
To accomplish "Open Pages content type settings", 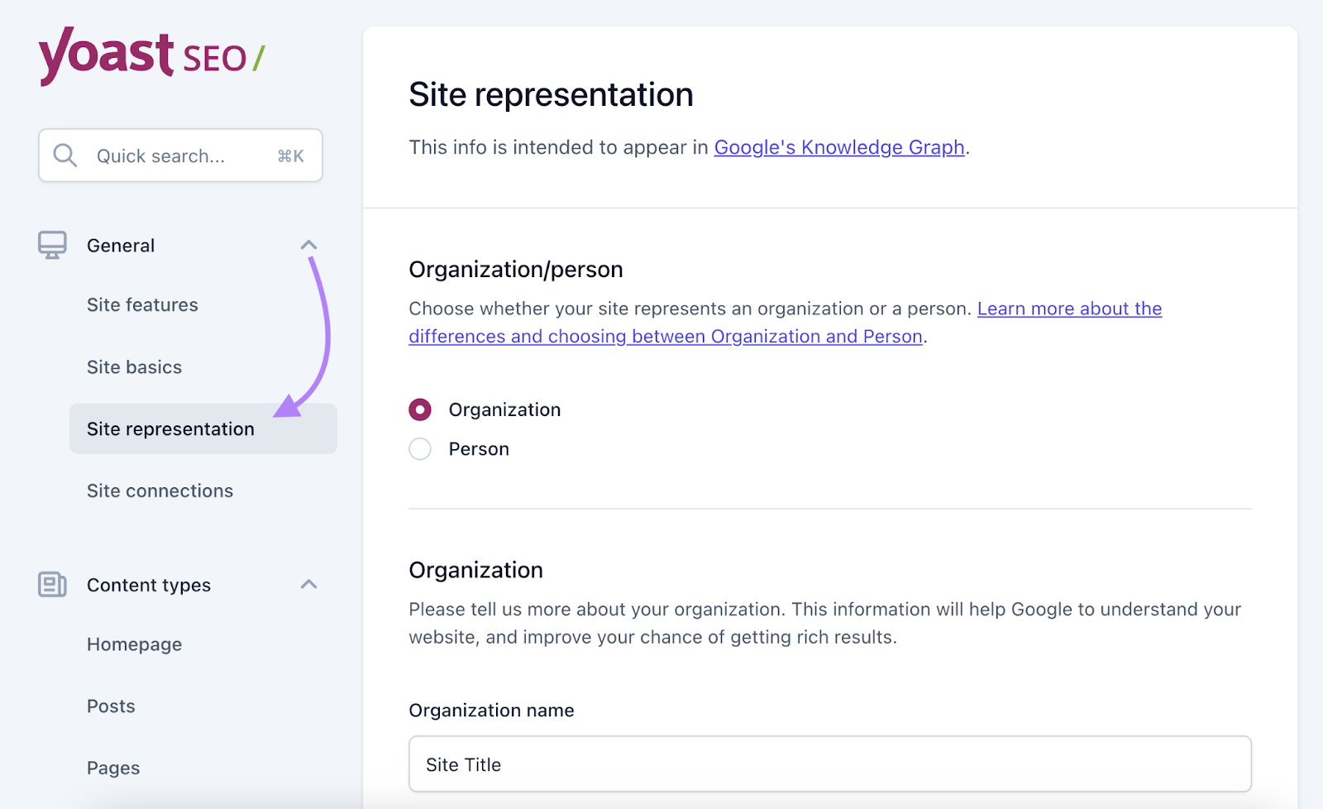I will coord(113,768).
